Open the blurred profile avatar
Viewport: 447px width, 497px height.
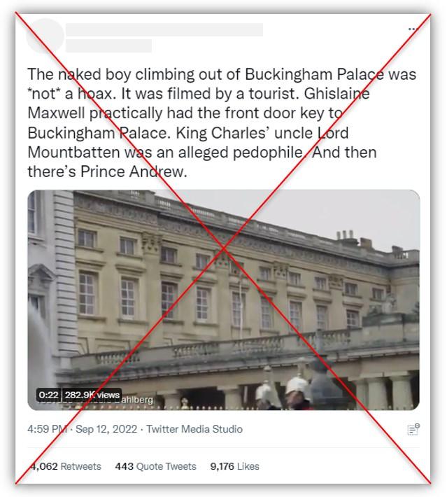coord(45,37)
